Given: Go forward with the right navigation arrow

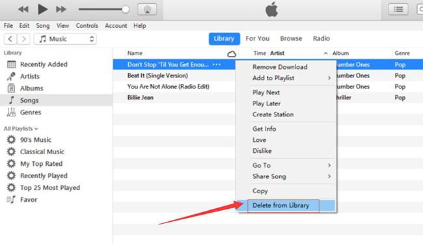Looking at the screenshot, I should tap(23, 39).
